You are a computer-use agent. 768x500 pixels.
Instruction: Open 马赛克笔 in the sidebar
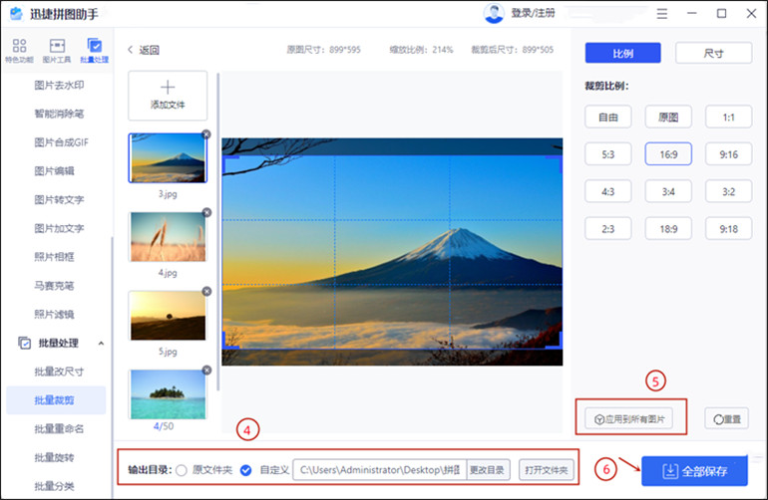pos(54,285)
